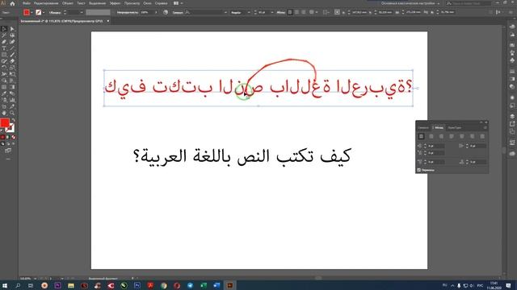Justify with last line left in Абзац panel

[x=452, y=136]
